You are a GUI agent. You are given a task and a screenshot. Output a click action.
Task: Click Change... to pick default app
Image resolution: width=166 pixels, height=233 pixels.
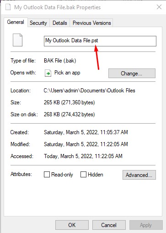click(x=132, y=74)
